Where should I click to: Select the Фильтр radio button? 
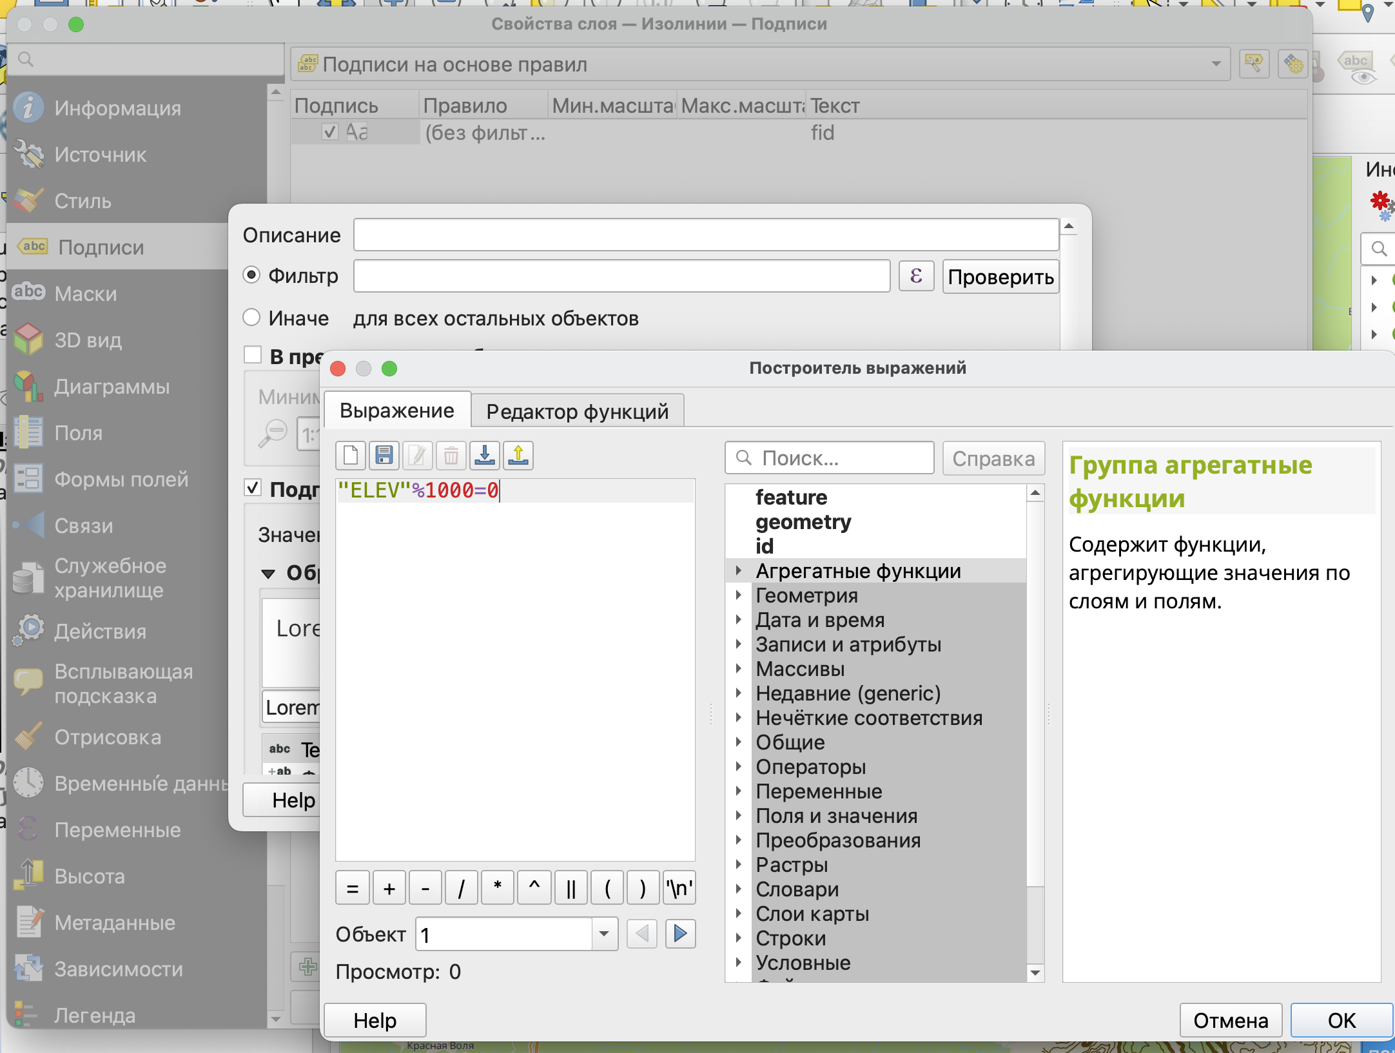click(x=252, y=276)
